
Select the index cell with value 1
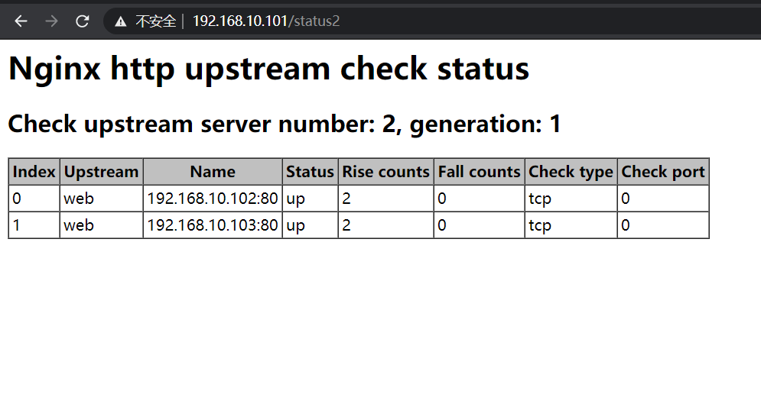click(x=34, y=225)
